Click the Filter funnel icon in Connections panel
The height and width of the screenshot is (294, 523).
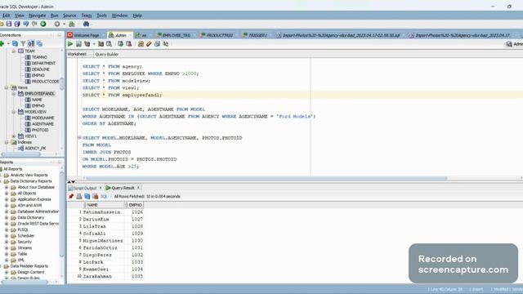[23, 43]
